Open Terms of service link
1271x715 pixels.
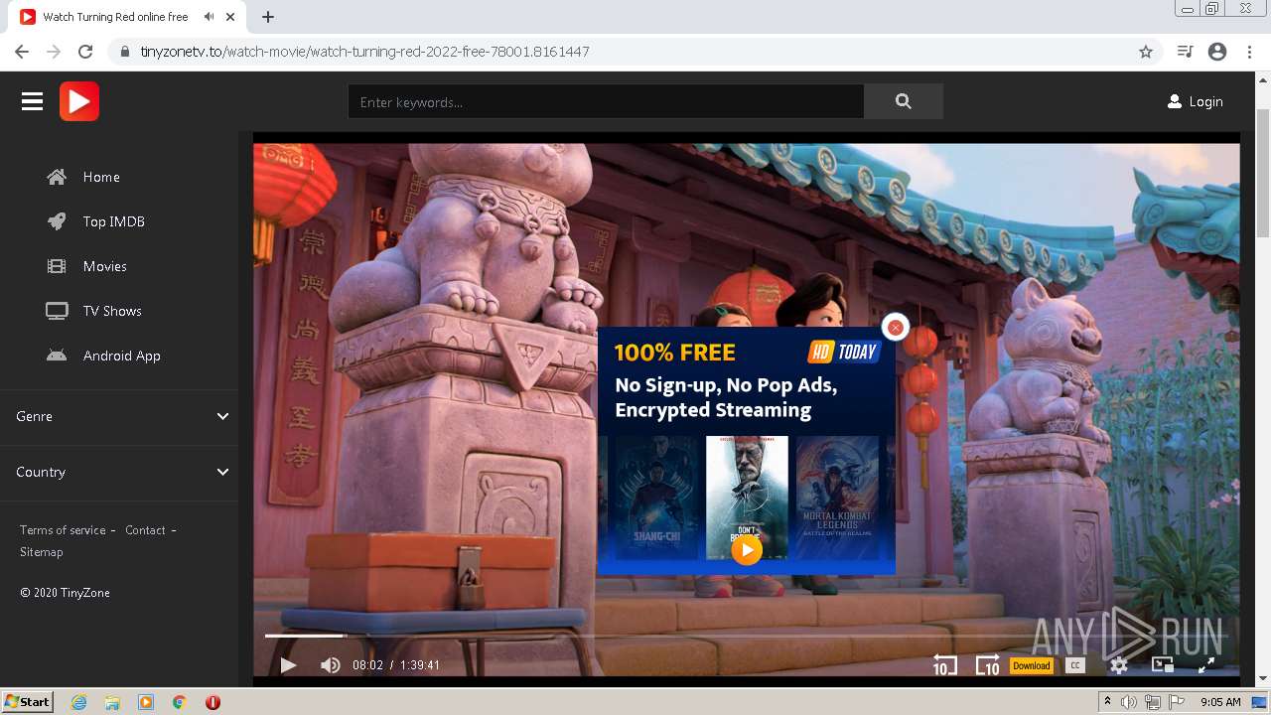tap(63, 530)
